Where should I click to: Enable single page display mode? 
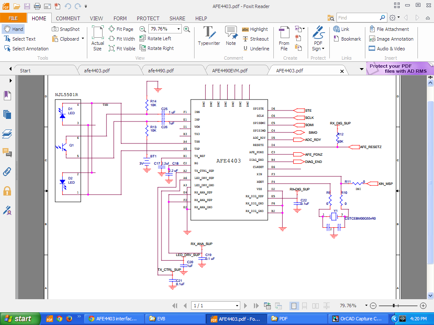294,306
